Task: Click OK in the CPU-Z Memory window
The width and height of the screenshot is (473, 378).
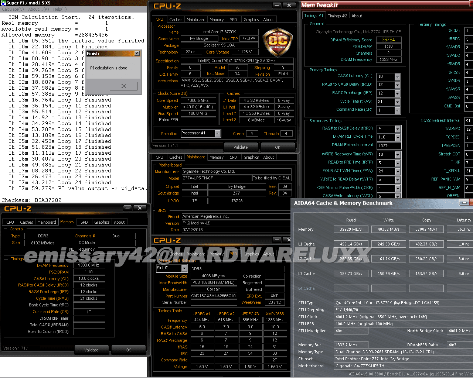Action: pos(128,350)
